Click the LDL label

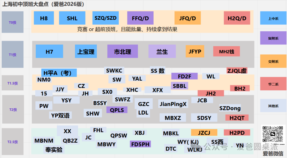(x=143, y=113)
